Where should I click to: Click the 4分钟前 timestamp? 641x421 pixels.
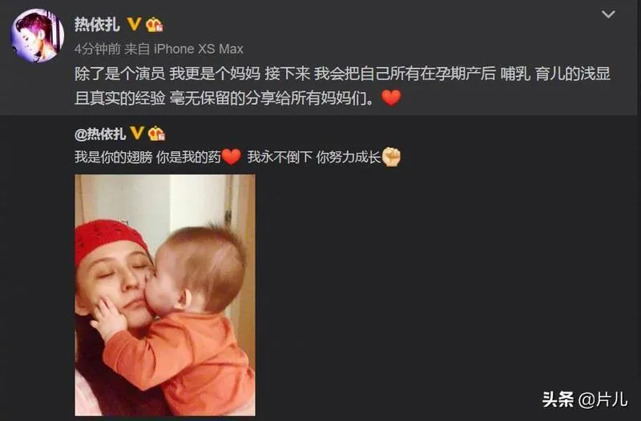(x=97, y=49)
